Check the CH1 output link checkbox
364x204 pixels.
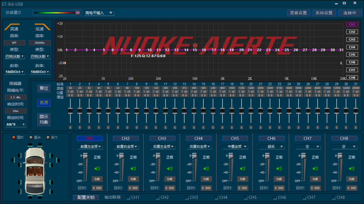pyautogui.click(x=128, y=198)
